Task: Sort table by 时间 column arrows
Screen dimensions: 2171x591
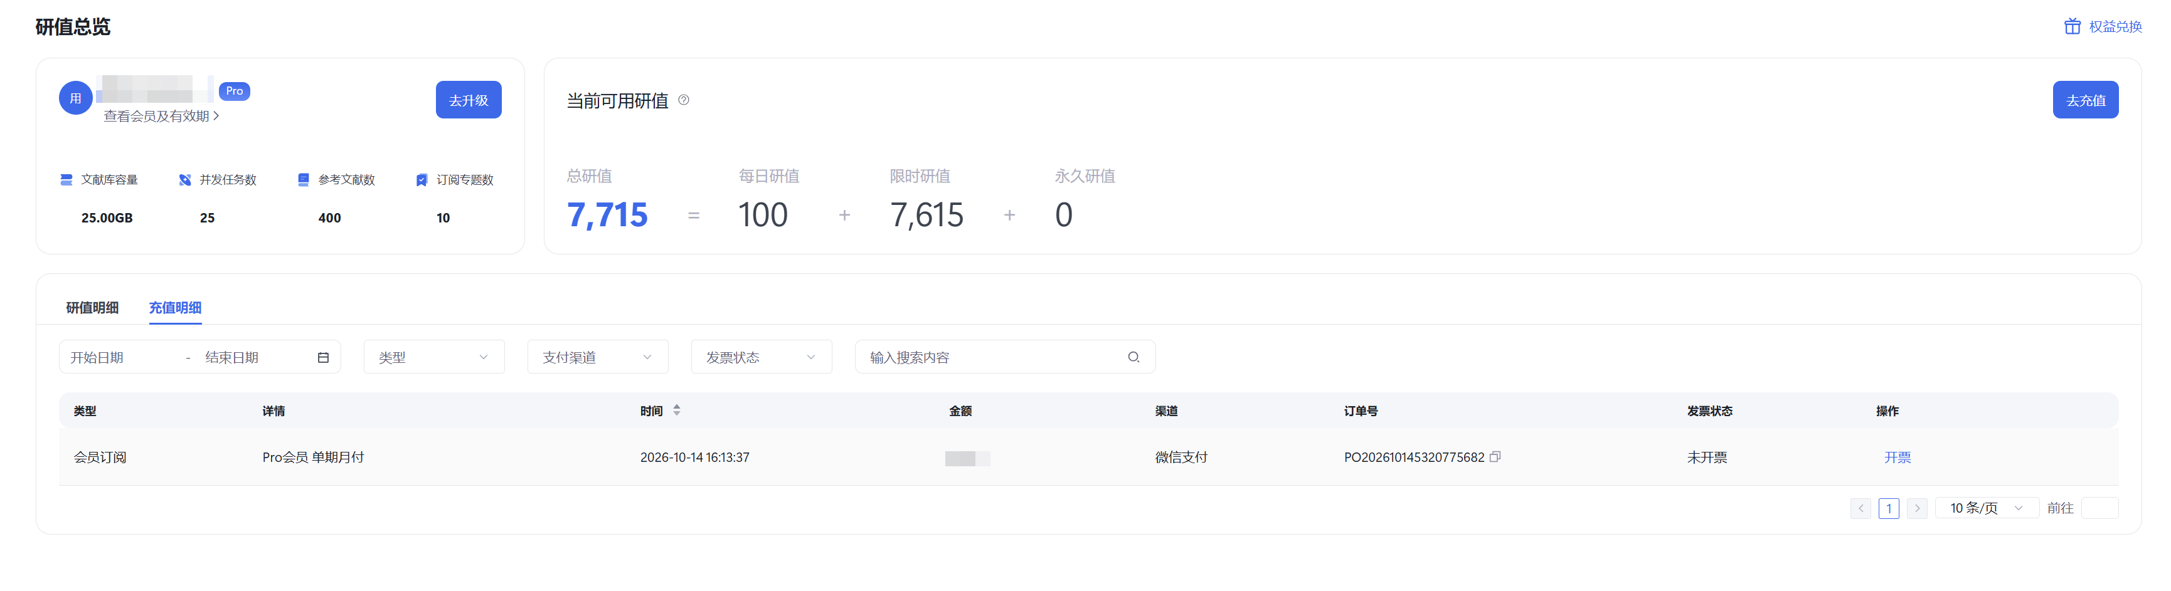Action: [x=677, y=410]
